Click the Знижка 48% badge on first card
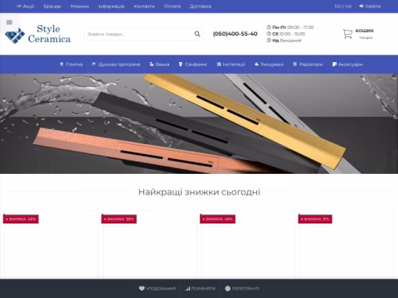This screenshot has width=398, height=298. [21, 219]
